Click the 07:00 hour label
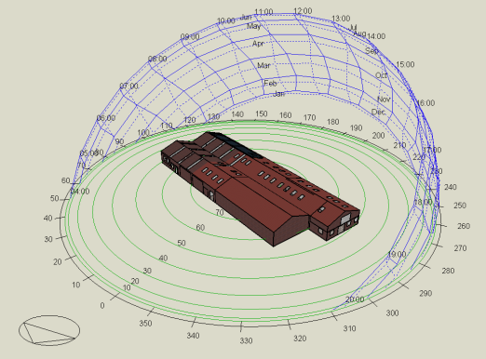The width and height of the screenshot is (486, 359). pyautogui.click(x=128, y=86)
